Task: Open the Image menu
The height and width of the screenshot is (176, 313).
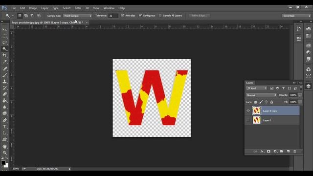Action: pos(33,8)
